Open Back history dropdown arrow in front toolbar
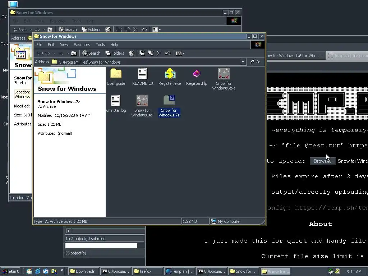Image resolution: width=368 pixels, height=276 pixels. (x=55, y=54)
